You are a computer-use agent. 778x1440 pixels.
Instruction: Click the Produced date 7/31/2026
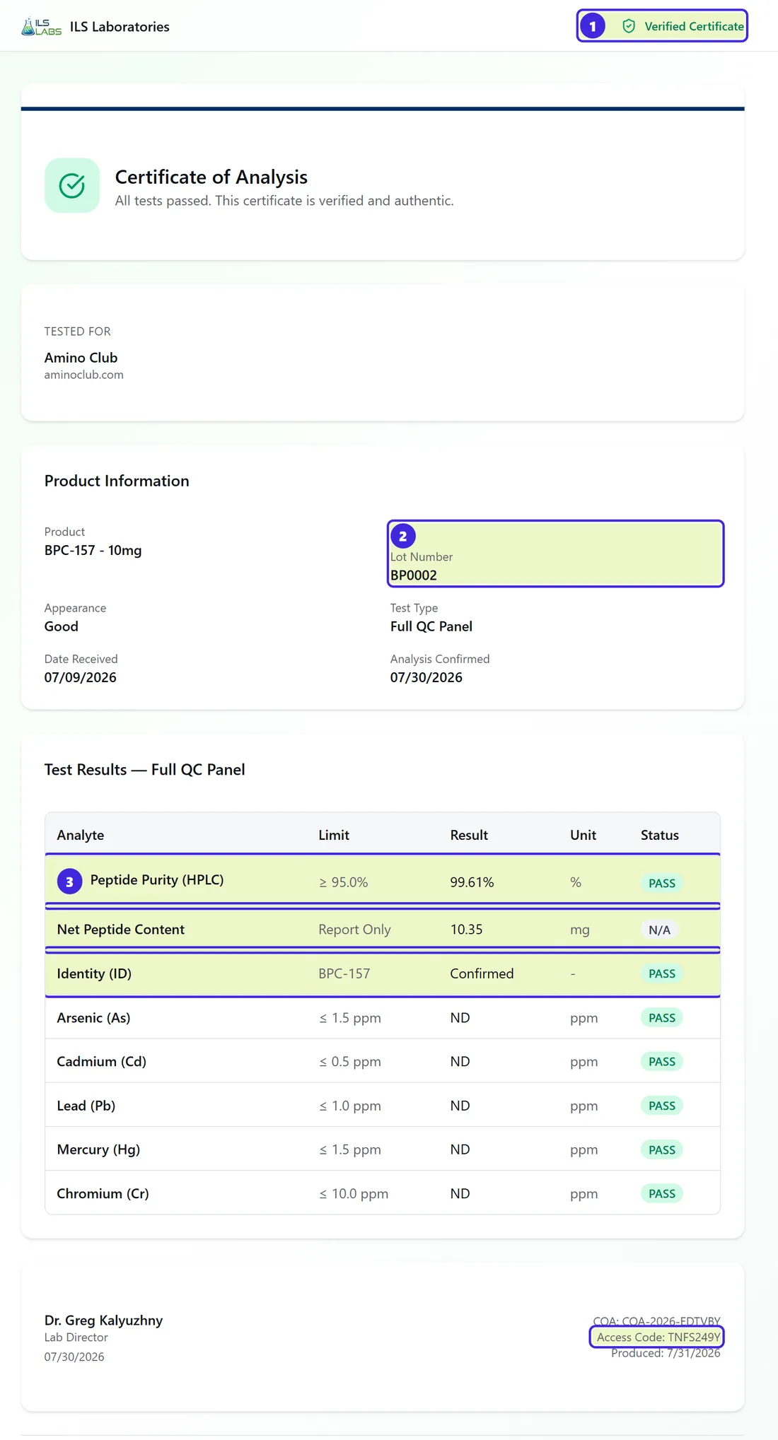[x=666, y=1353]
